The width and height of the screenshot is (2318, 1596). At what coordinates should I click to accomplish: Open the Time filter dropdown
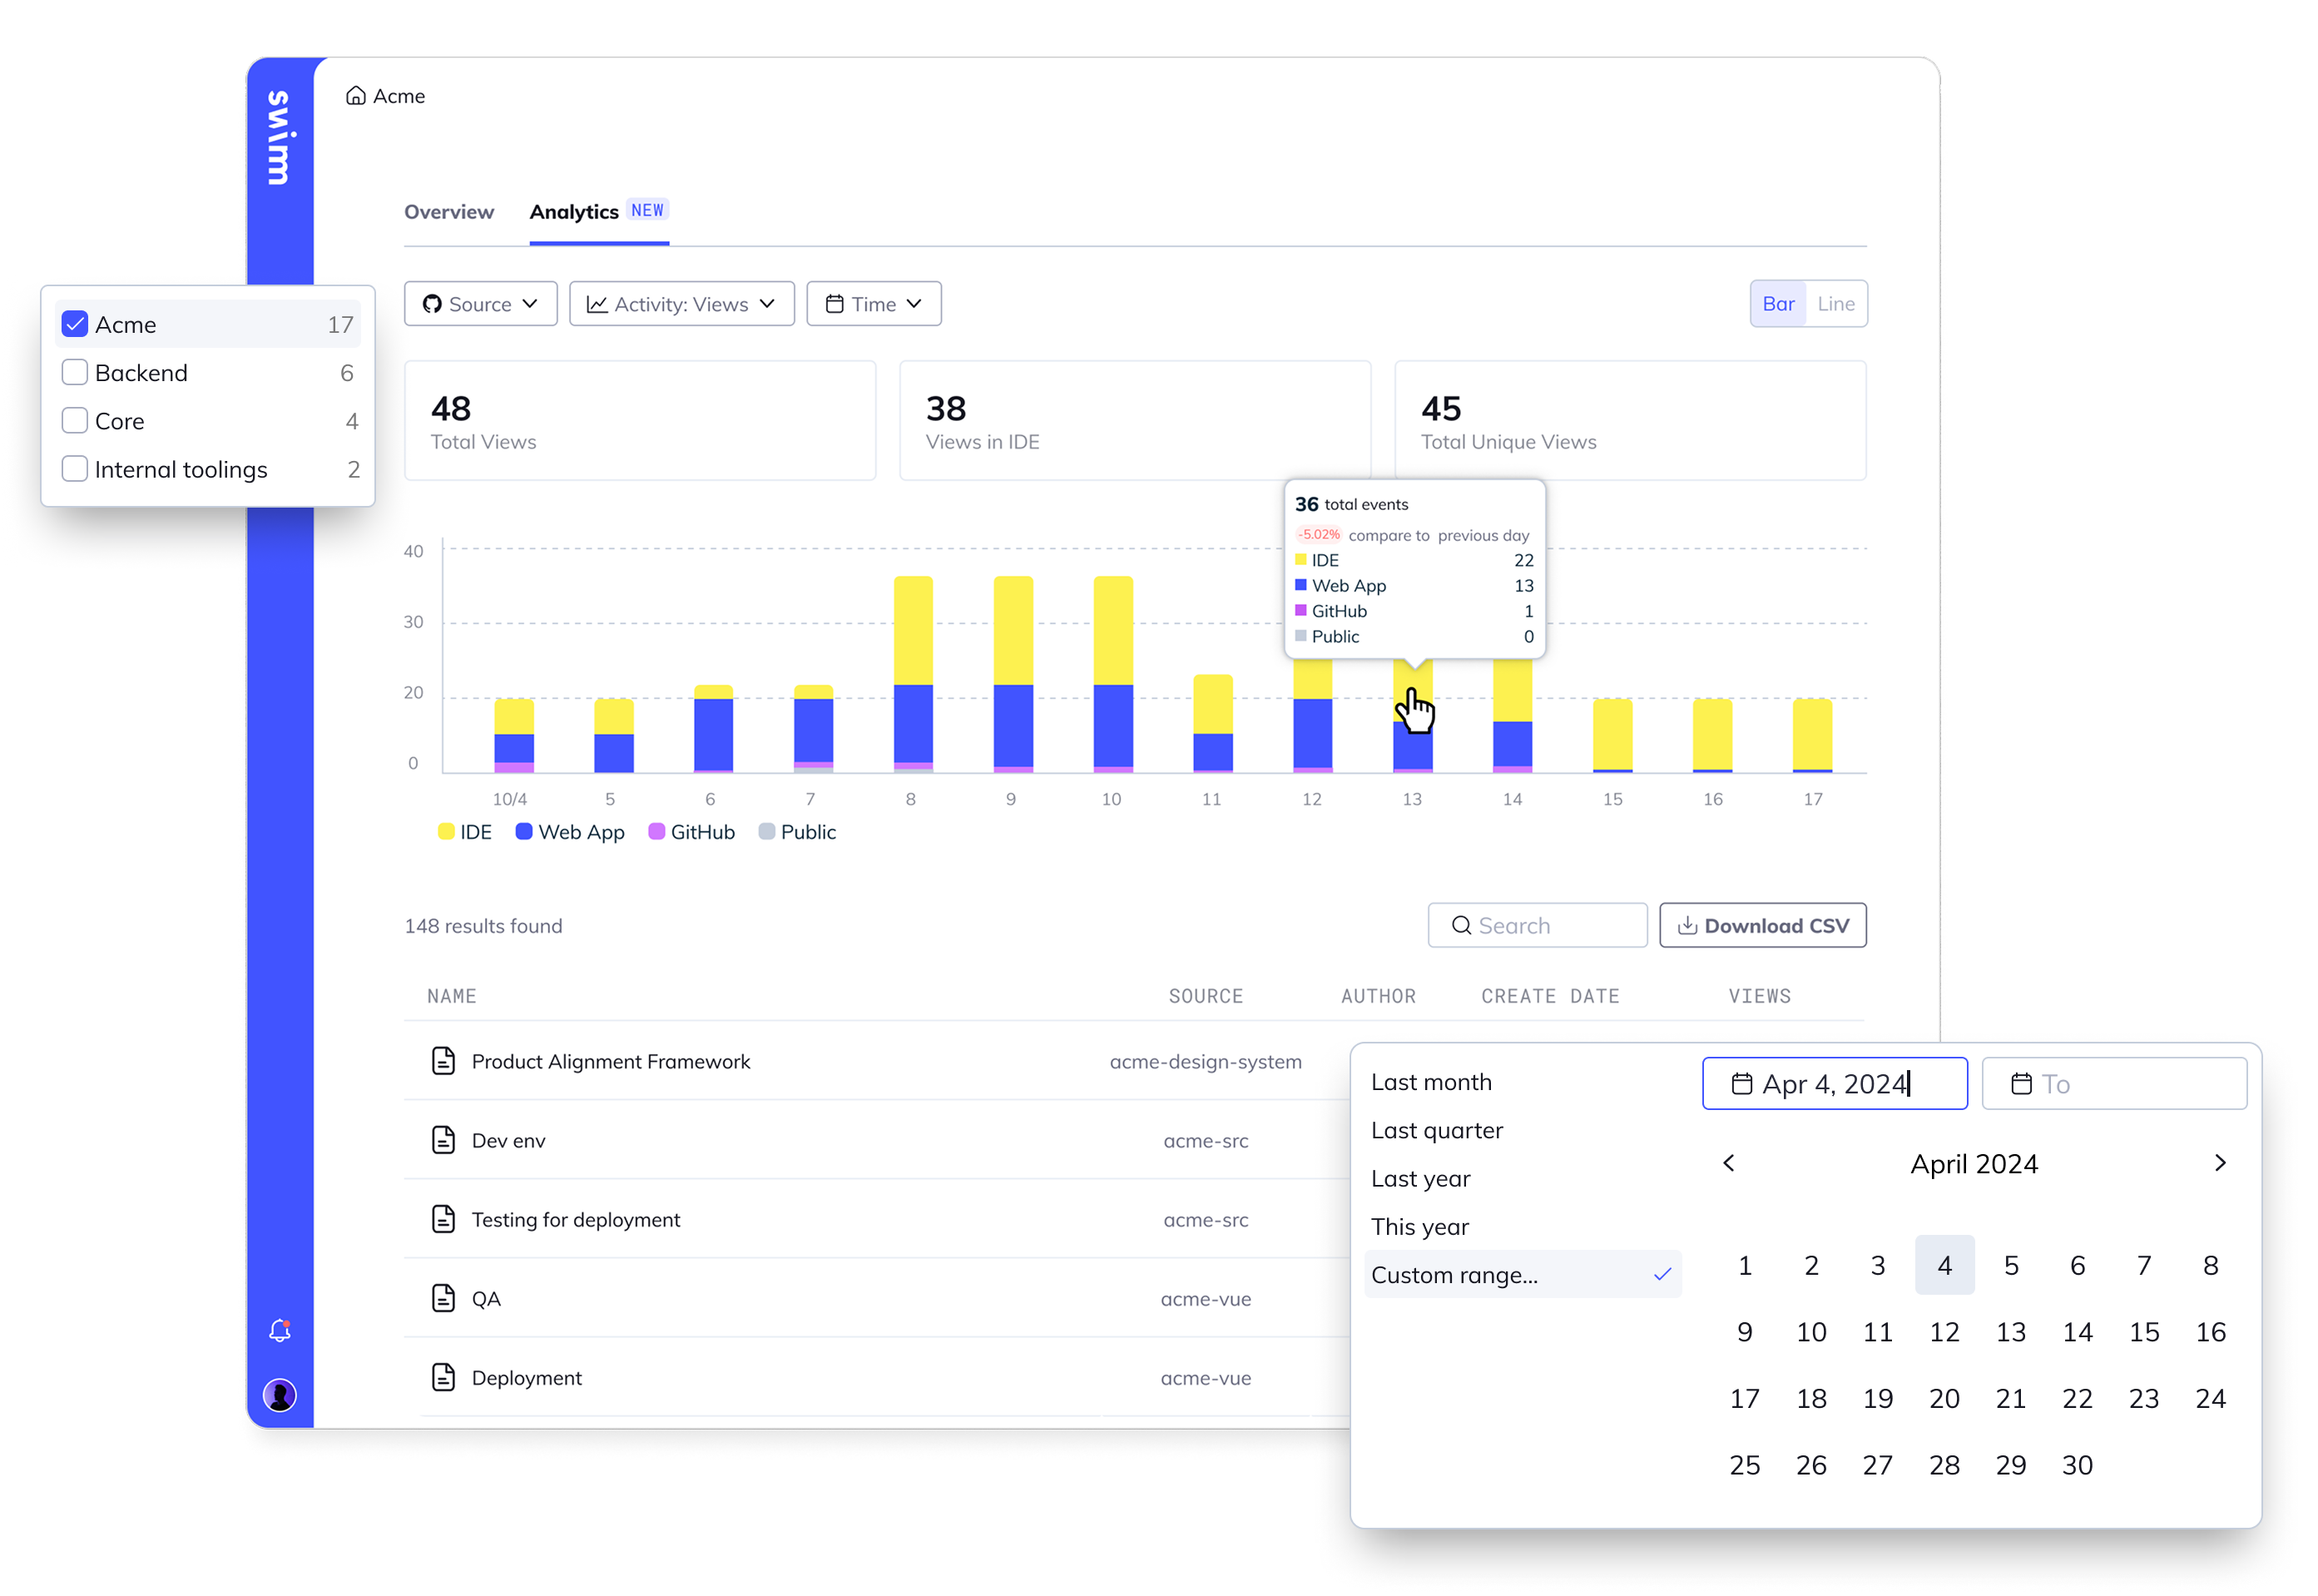[874, 304]
